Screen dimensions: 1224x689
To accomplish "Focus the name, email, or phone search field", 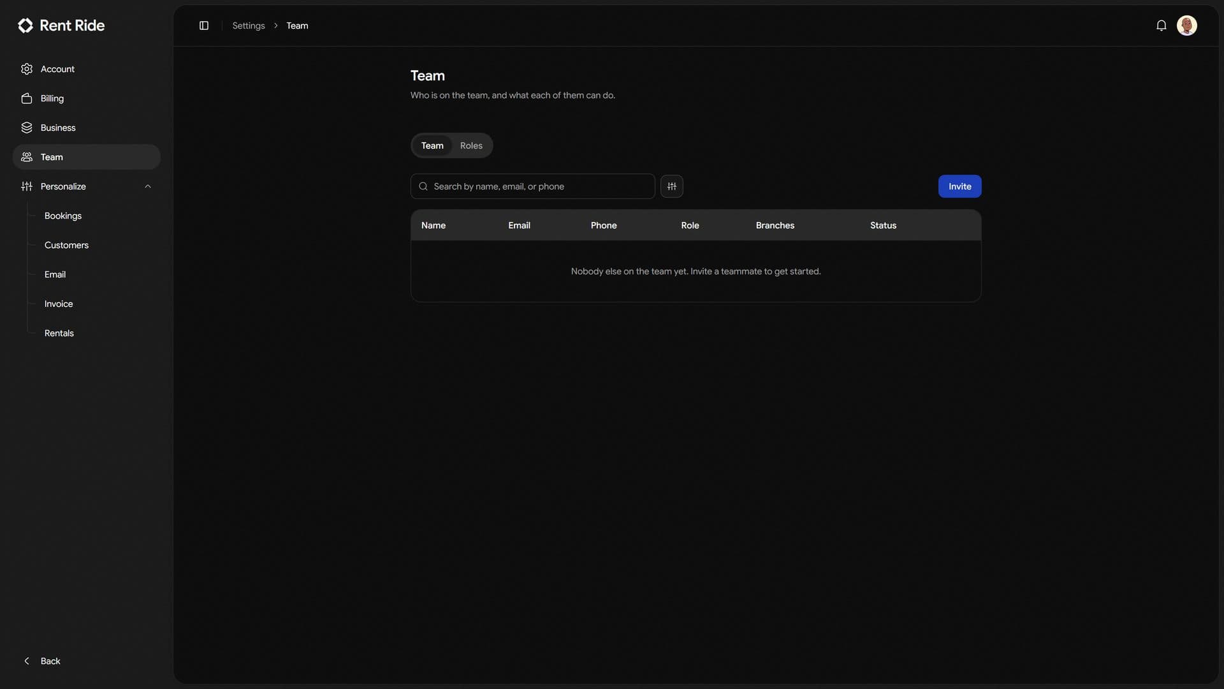I will click(x=532, y=186).
